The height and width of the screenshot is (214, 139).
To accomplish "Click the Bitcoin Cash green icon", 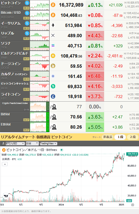I will pyautogui.click(x=53, y=86).
